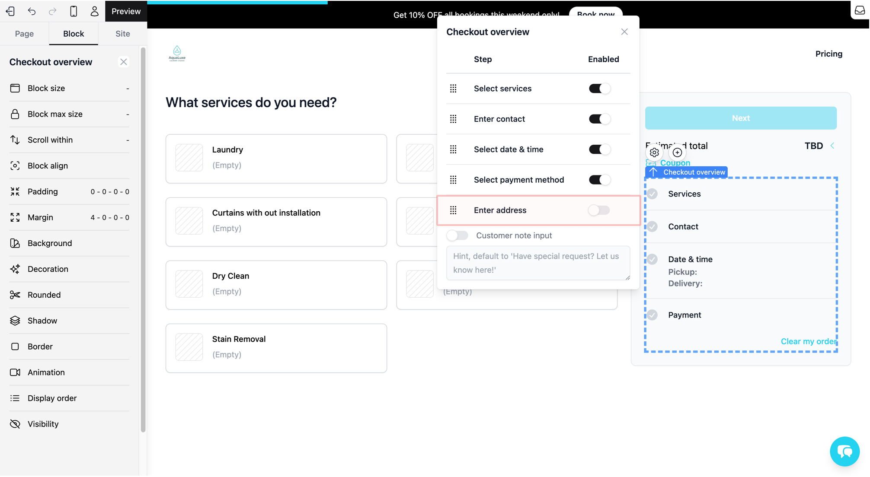Screen dimensions: 870x477
Task: Click the undo arrow icon
Action: coord(32,11)
